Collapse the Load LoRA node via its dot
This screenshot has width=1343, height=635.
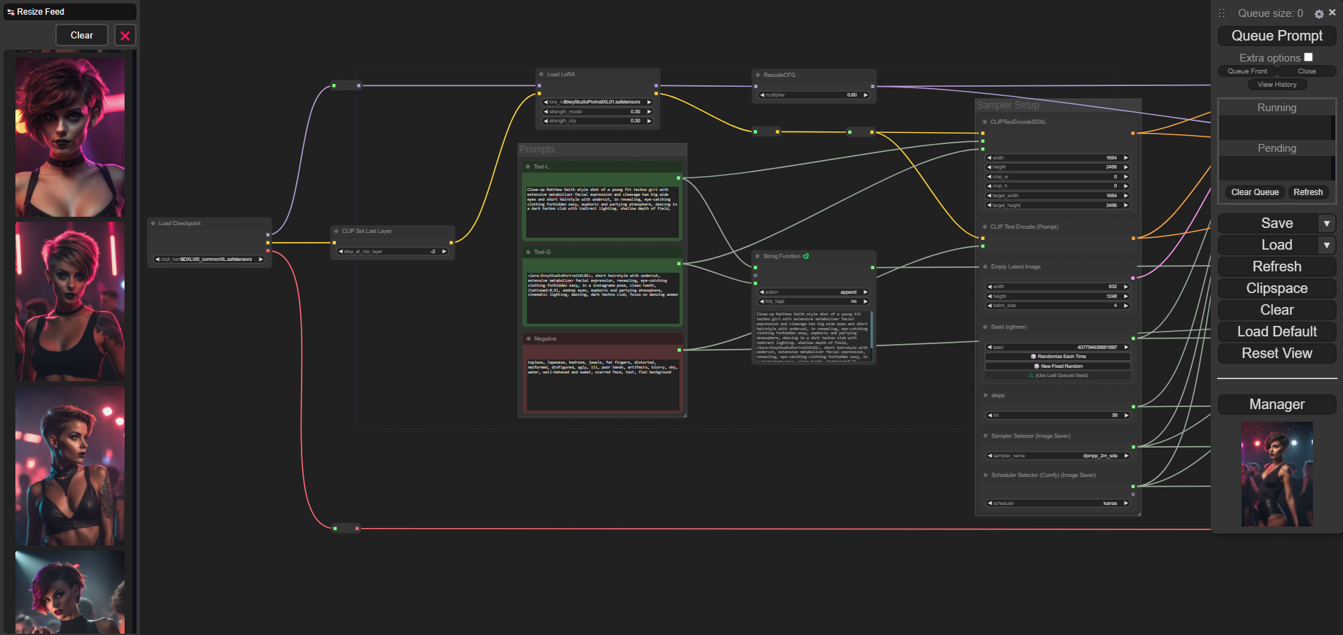point(541,74)
